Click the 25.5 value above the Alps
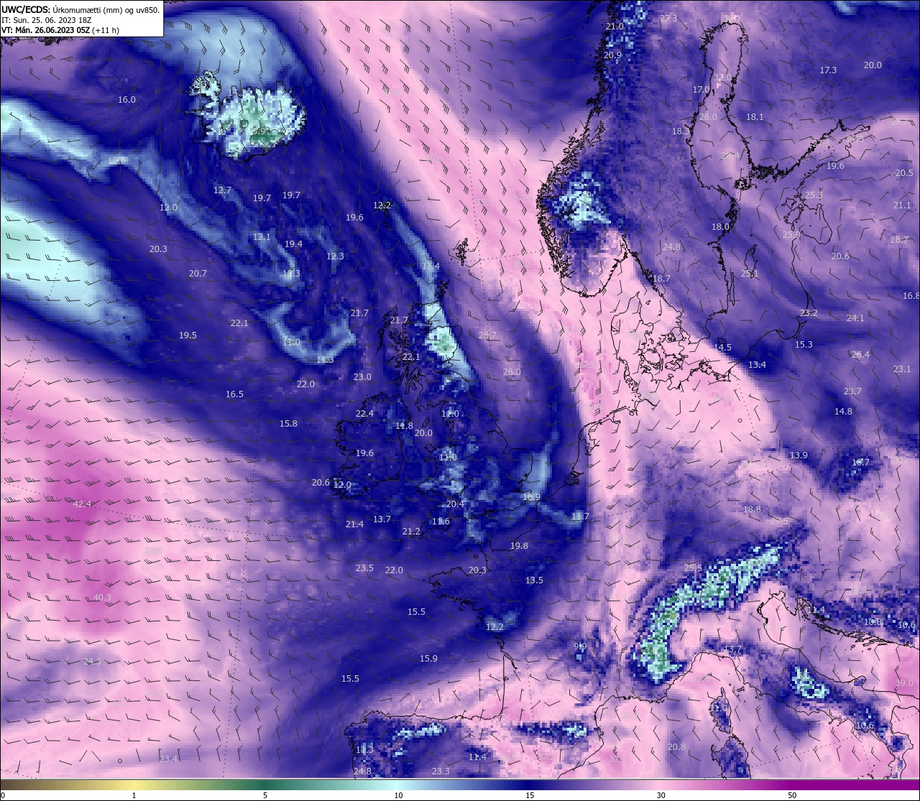This screenshot has height=801, width=920. pos(693,568)
